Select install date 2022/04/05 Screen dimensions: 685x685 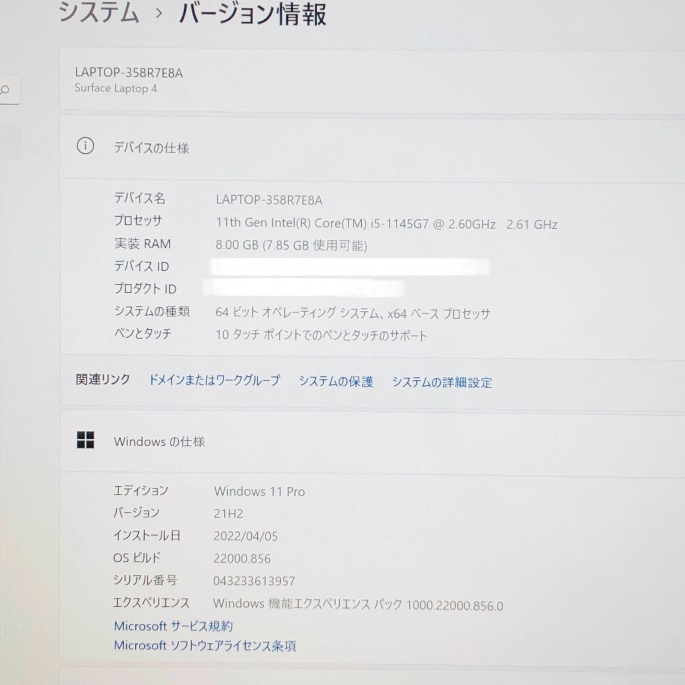point(246,536)
